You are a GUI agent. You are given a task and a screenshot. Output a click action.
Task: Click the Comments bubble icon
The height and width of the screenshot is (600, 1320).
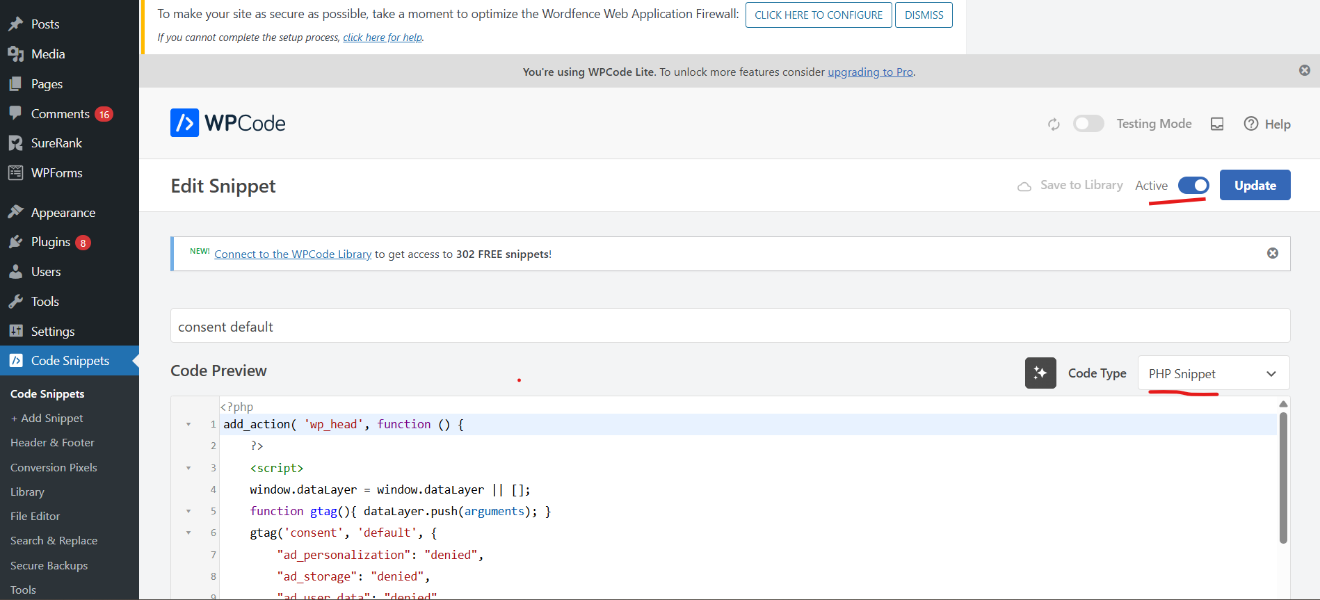tap(16, 113)
